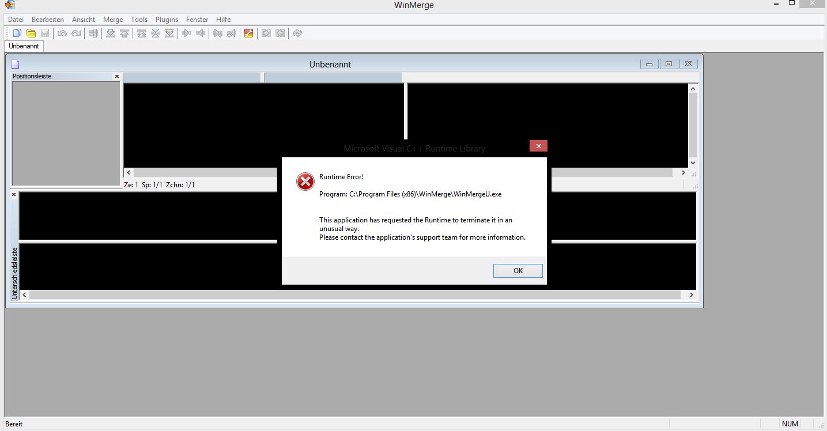Open the Hilfe menu
Image resolution: width=827 pixels, height=431 pixels.
click(224, 20)
